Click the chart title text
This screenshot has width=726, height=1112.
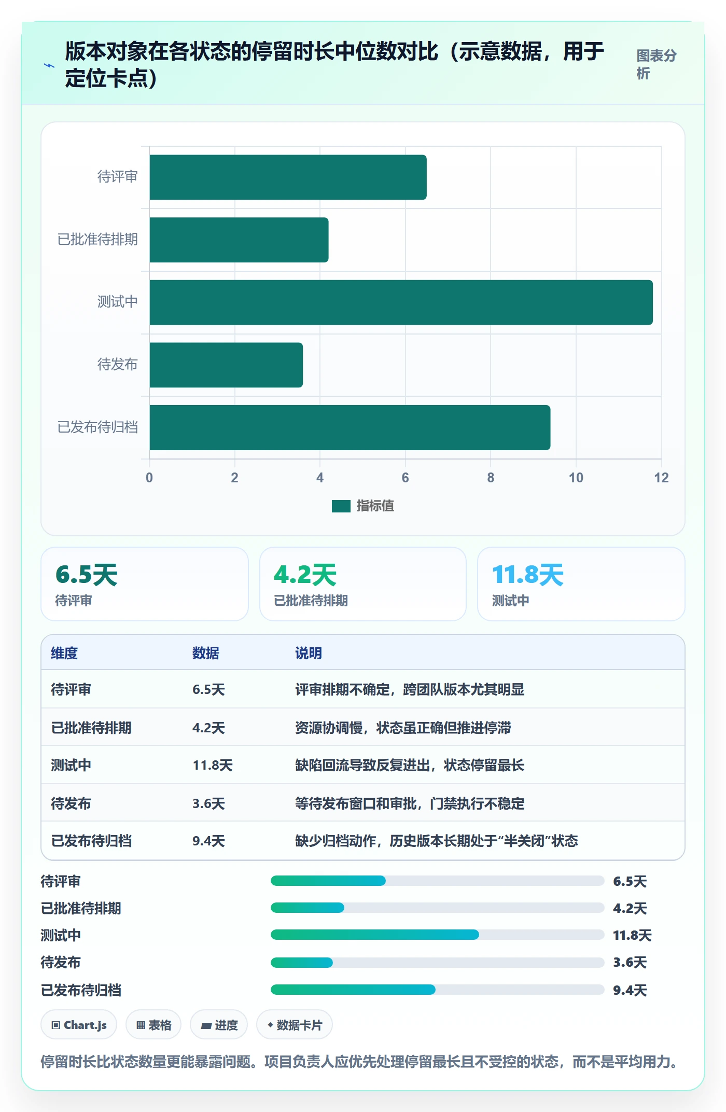tap(334, 65)
